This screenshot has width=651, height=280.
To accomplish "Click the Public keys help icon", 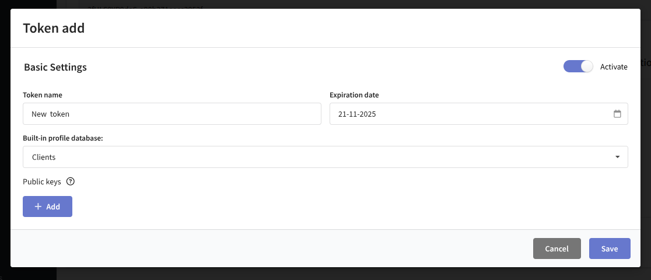I will [x=71, y=181].
